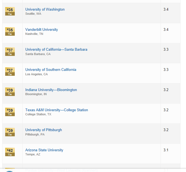
Task: Click #37 rank badge for University of Southern California
Action: point(10,72)
